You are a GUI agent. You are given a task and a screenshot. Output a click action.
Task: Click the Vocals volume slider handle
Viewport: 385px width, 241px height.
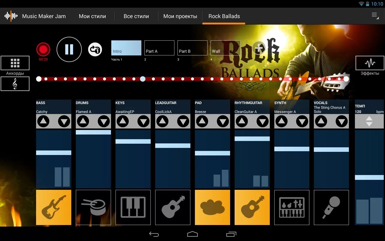(331, 149)
